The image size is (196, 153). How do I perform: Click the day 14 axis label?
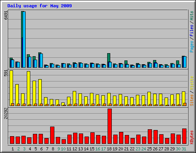coord(86,149)
